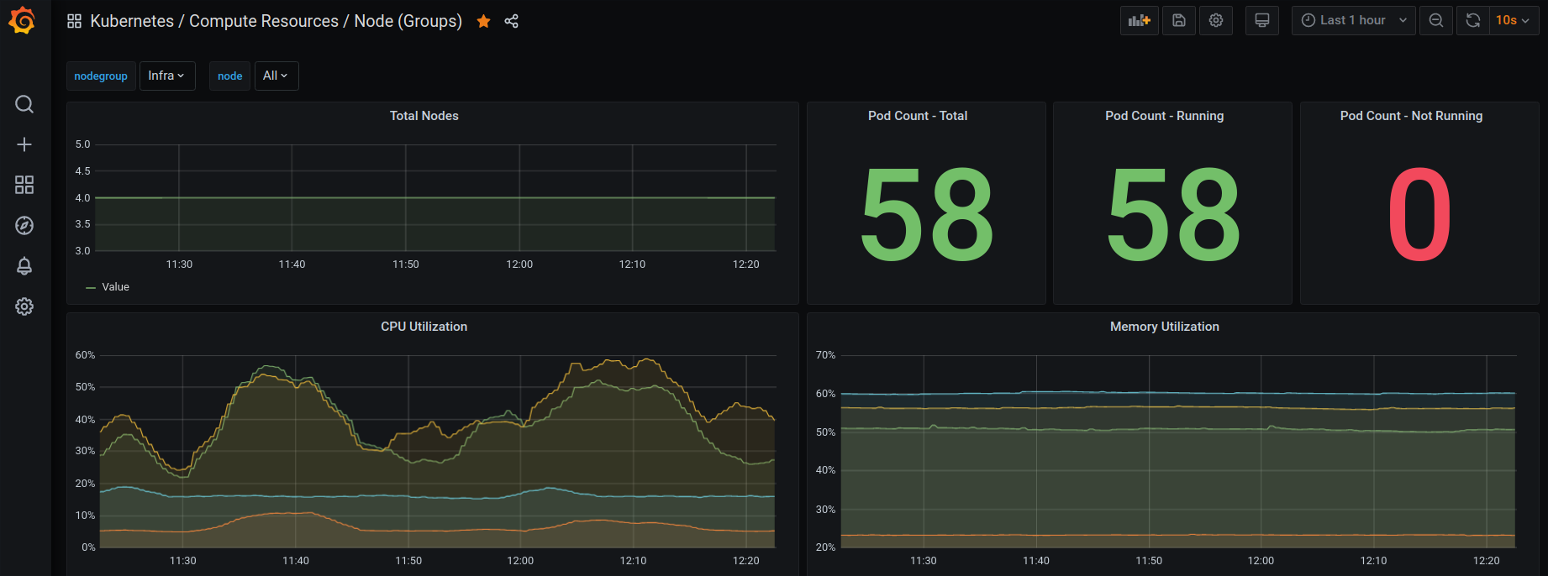
Task: Click the Value legend color line
Action: [91, 287]
